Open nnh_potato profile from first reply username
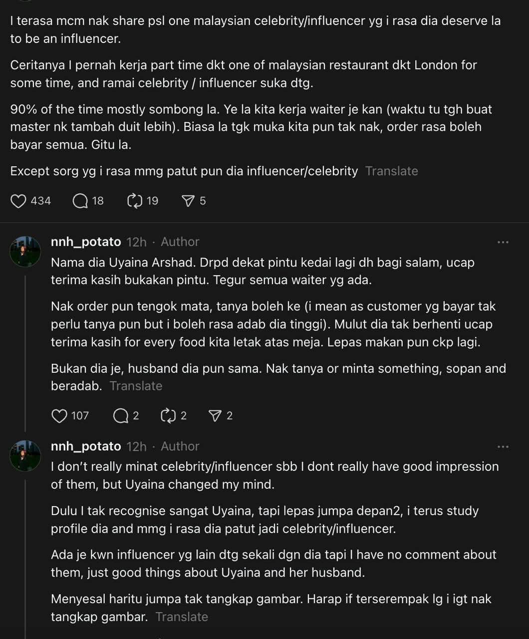The image size is (529, 639). click(86, 242)
